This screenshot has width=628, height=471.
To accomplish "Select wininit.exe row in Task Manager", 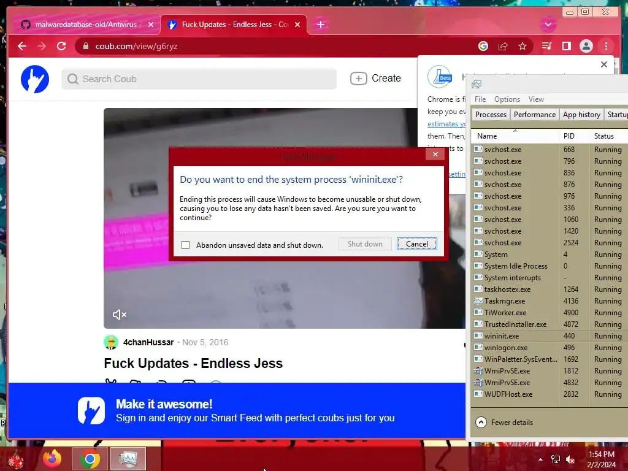I will (x=549, y=335).
